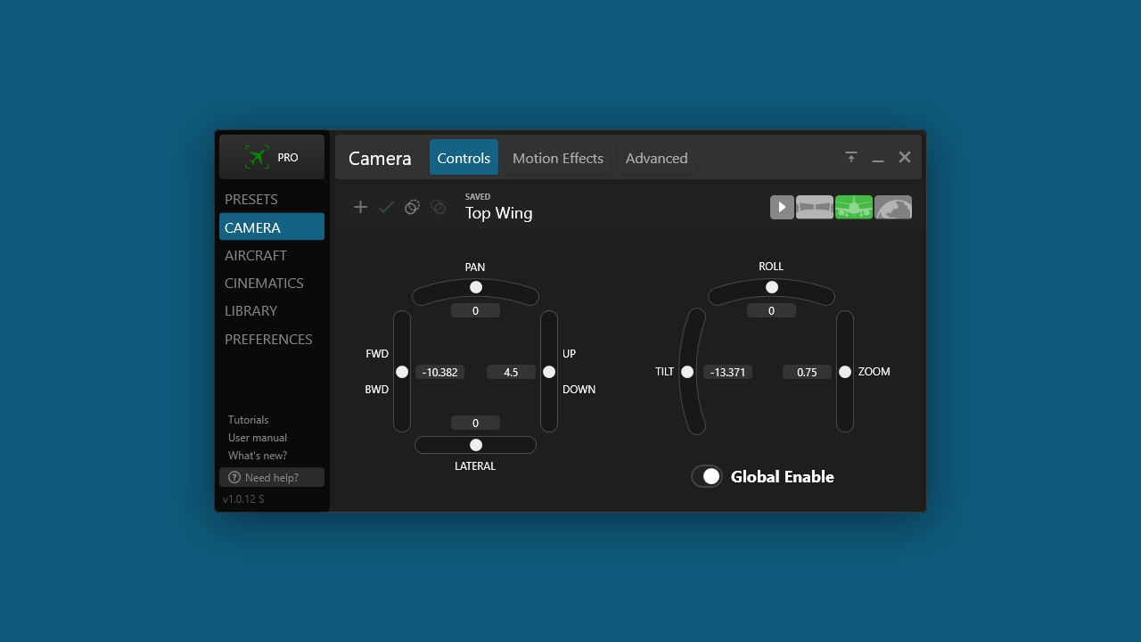This screenshot has height=642, width=1141.
Task: Select the green aircraft external view icon
Action: point(854,207)
